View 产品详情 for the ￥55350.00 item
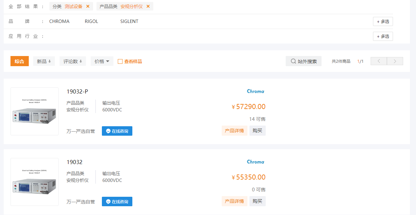Screen dimensions: 416x215 (x=235, y=201)
